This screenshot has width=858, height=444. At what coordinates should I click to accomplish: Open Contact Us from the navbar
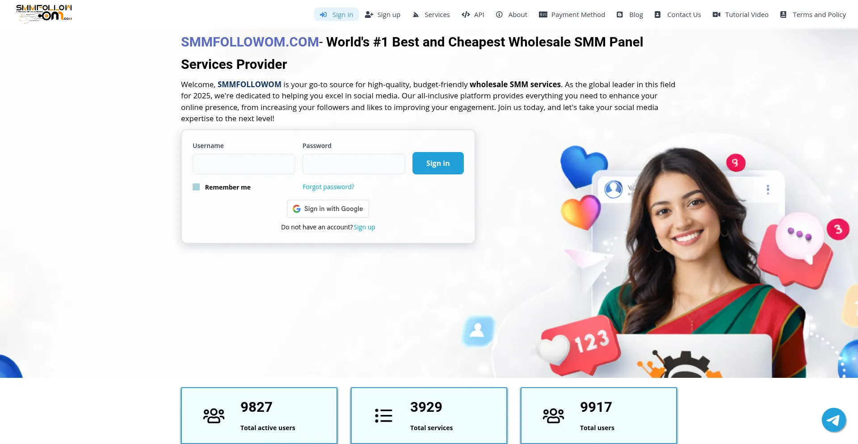click(677, 15)
